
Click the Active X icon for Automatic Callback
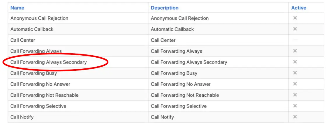[295, 29]
